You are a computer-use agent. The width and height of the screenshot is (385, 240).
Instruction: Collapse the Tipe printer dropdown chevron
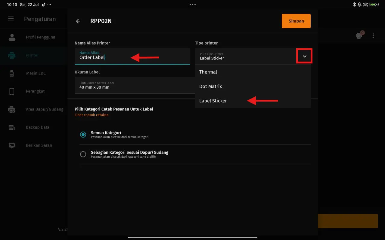click(x=304, y=56)
